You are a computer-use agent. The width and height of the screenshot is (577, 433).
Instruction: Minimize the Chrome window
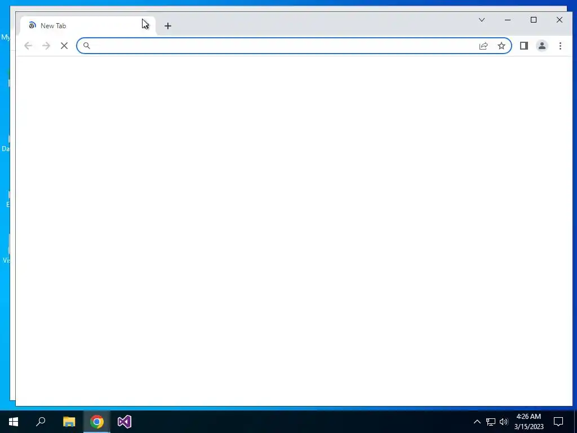click(508, 20)
